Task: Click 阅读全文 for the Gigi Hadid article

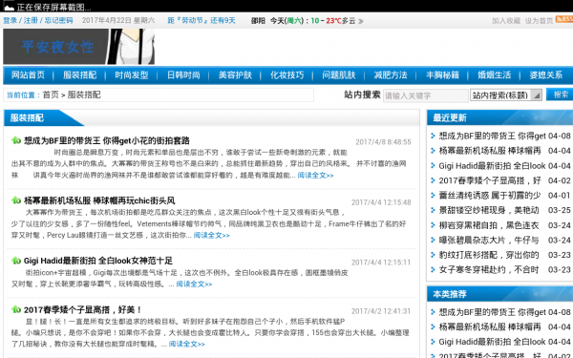Action: pos(194,284)
